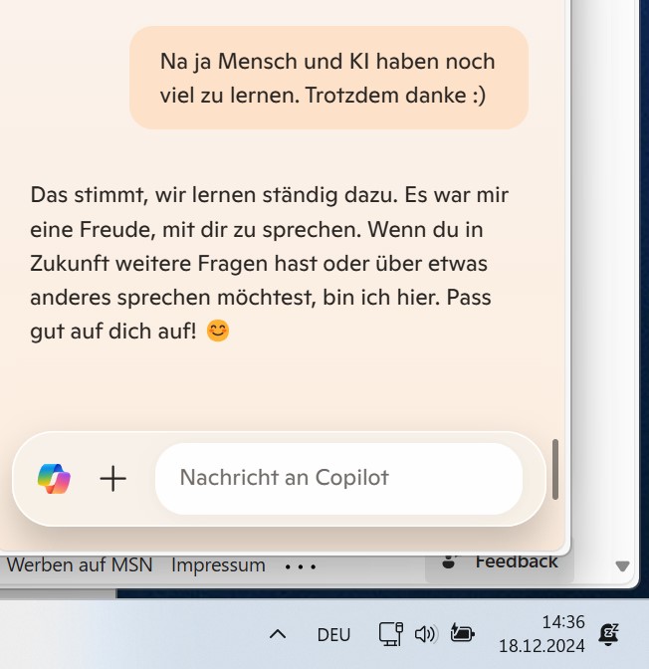The height and width of the screenshot is (669, 649).
Task: Open the Werben auf MSN link
Action: coord(80,565)
